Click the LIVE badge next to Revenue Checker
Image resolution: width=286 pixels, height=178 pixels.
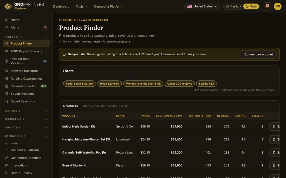pos(43,86)
